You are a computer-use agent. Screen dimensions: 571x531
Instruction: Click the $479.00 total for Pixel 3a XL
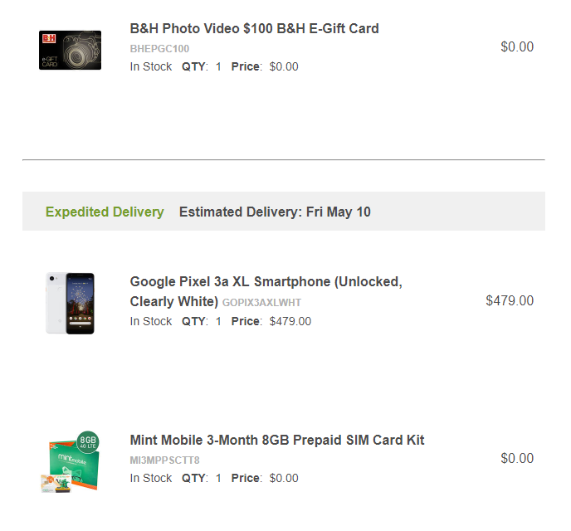click(510, 300)
